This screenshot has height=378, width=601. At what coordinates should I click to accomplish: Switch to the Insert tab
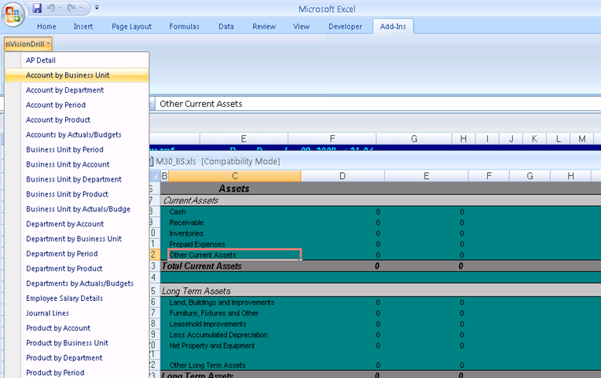click(x=83, y=27)
